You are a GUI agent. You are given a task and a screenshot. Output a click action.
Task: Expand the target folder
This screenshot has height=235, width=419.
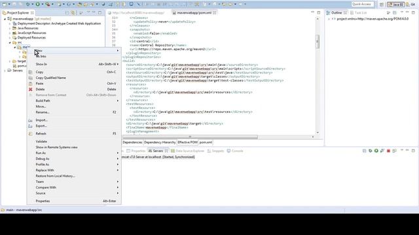pyautogui.click(x=10, y=61)
